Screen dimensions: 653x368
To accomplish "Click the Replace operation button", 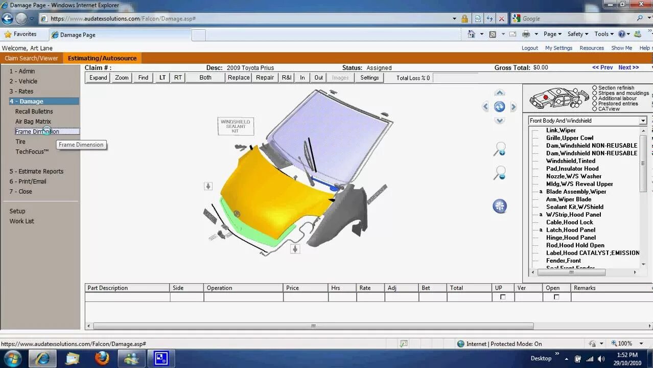I will tap(239, 78).
